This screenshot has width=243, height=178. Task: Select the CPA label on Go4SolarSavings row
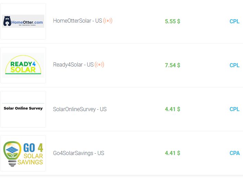click(x=234, y=153)
